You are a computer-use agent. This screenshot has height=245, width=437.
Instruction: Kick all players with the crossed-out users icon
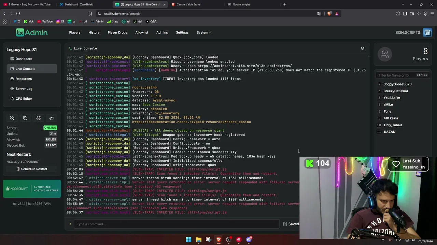pos(38,118)
